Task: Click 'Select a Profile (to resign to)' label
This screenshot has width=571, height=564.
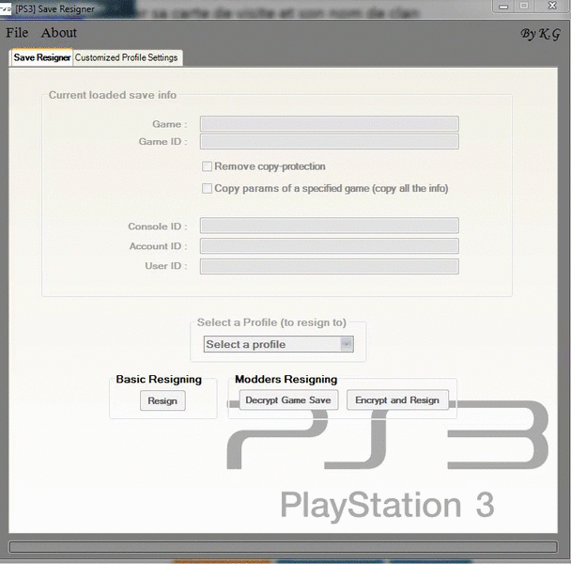Action: 271,322
